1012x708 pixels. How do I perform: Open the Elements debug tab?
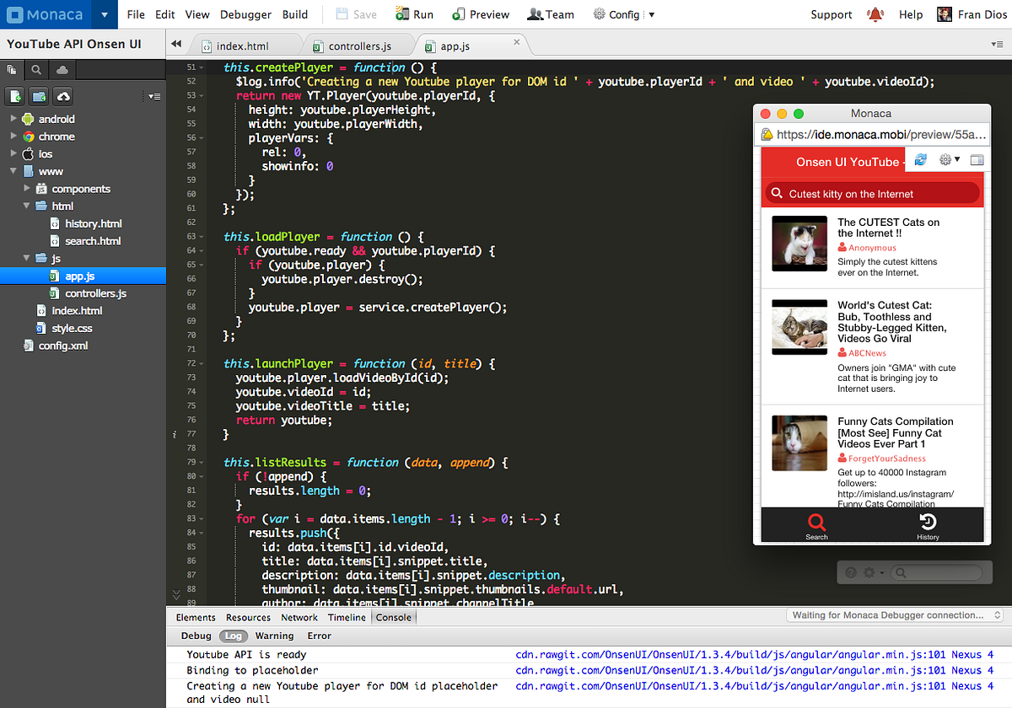click(x=196, y=617)
